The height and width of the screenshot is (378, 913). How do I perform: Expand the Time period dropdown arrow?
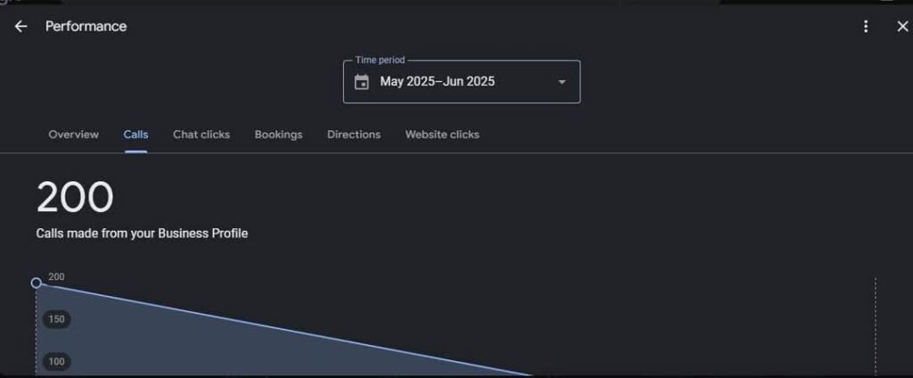[562, 82]
